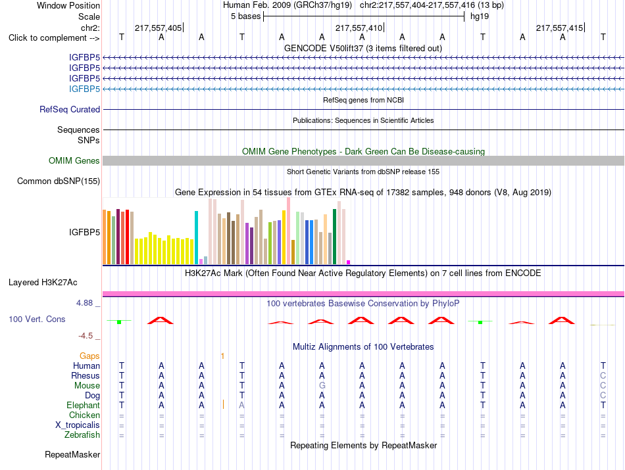
Task: Click the bright red GTEx expression bar
Action: (x=127, y=237)
